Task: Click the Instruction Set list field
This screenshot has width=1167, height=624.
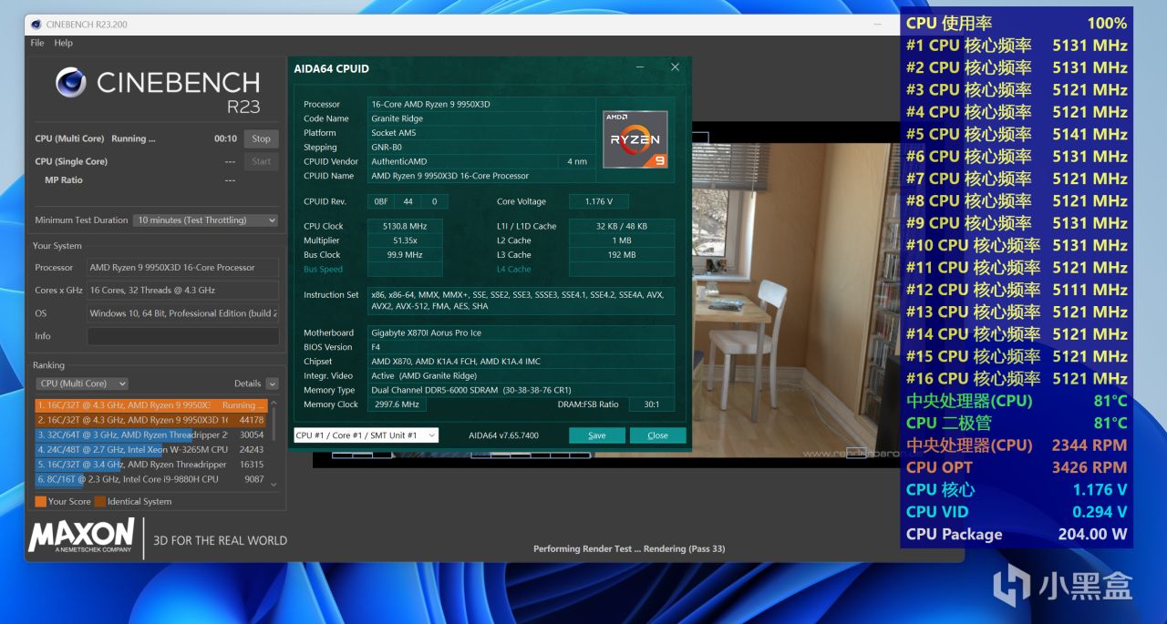Action: (x=521, y=301)
